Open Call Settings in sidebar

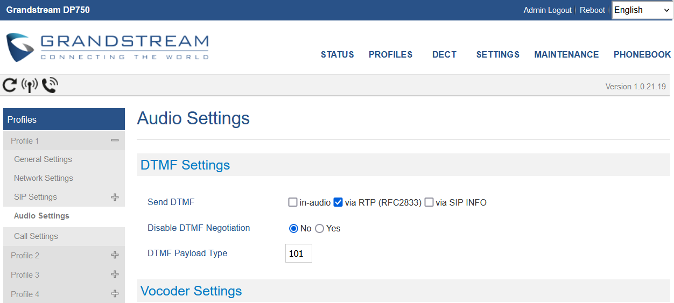36,236
